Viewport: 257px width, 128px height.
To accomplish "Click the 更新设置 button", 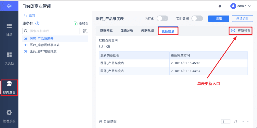I will [x=241, y=31].
